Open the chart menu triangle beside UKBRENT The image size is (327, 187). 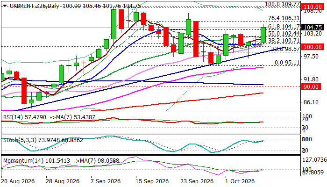click(4, 6)
